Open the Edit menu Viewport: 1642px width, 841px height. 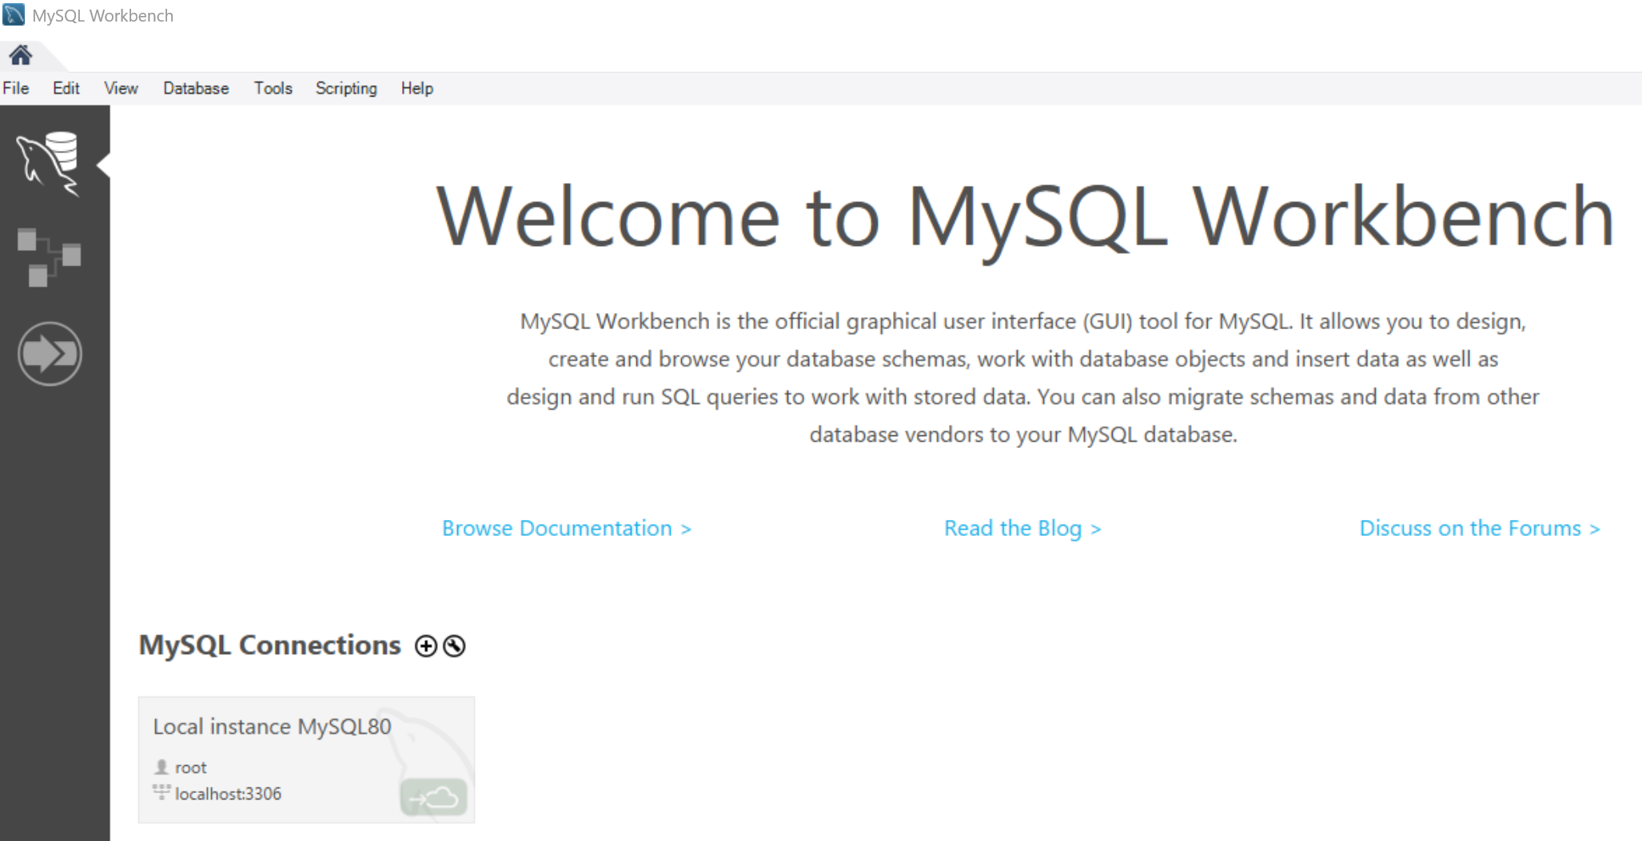coord(66,89)
